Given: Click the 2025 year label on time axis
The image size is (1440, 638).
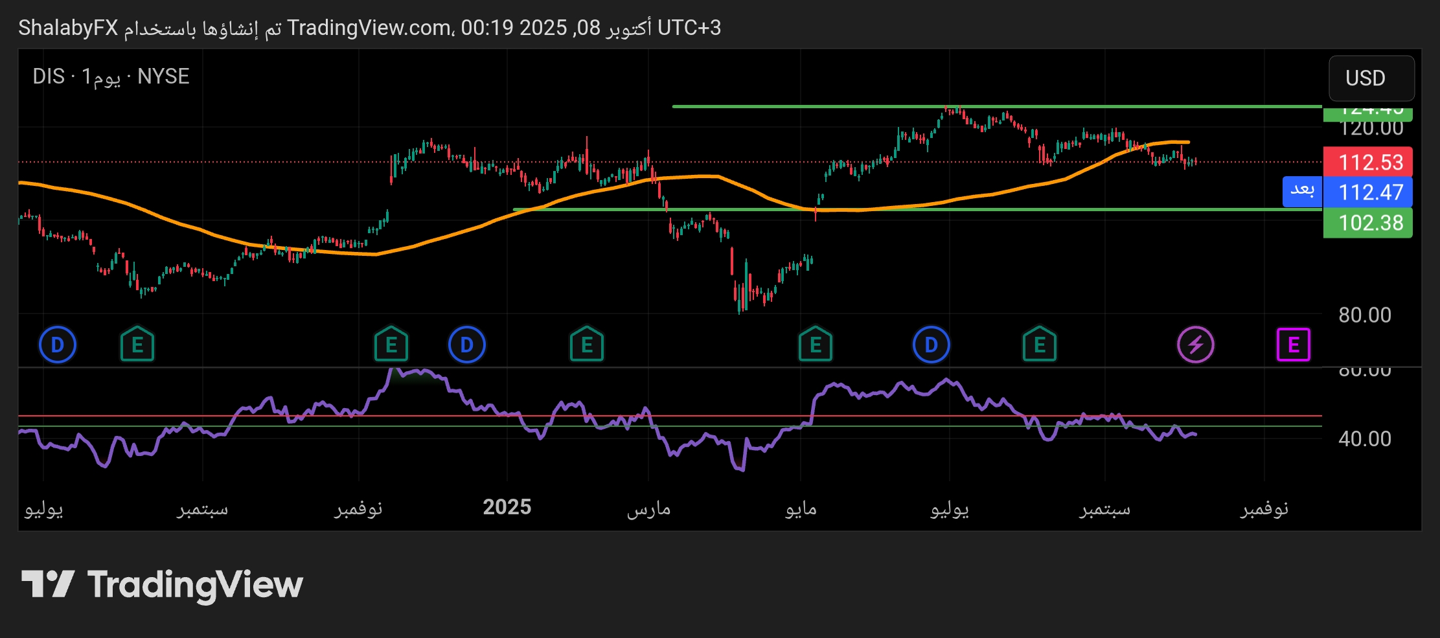Looking at the screenshot, I should [x=507, y=507].
